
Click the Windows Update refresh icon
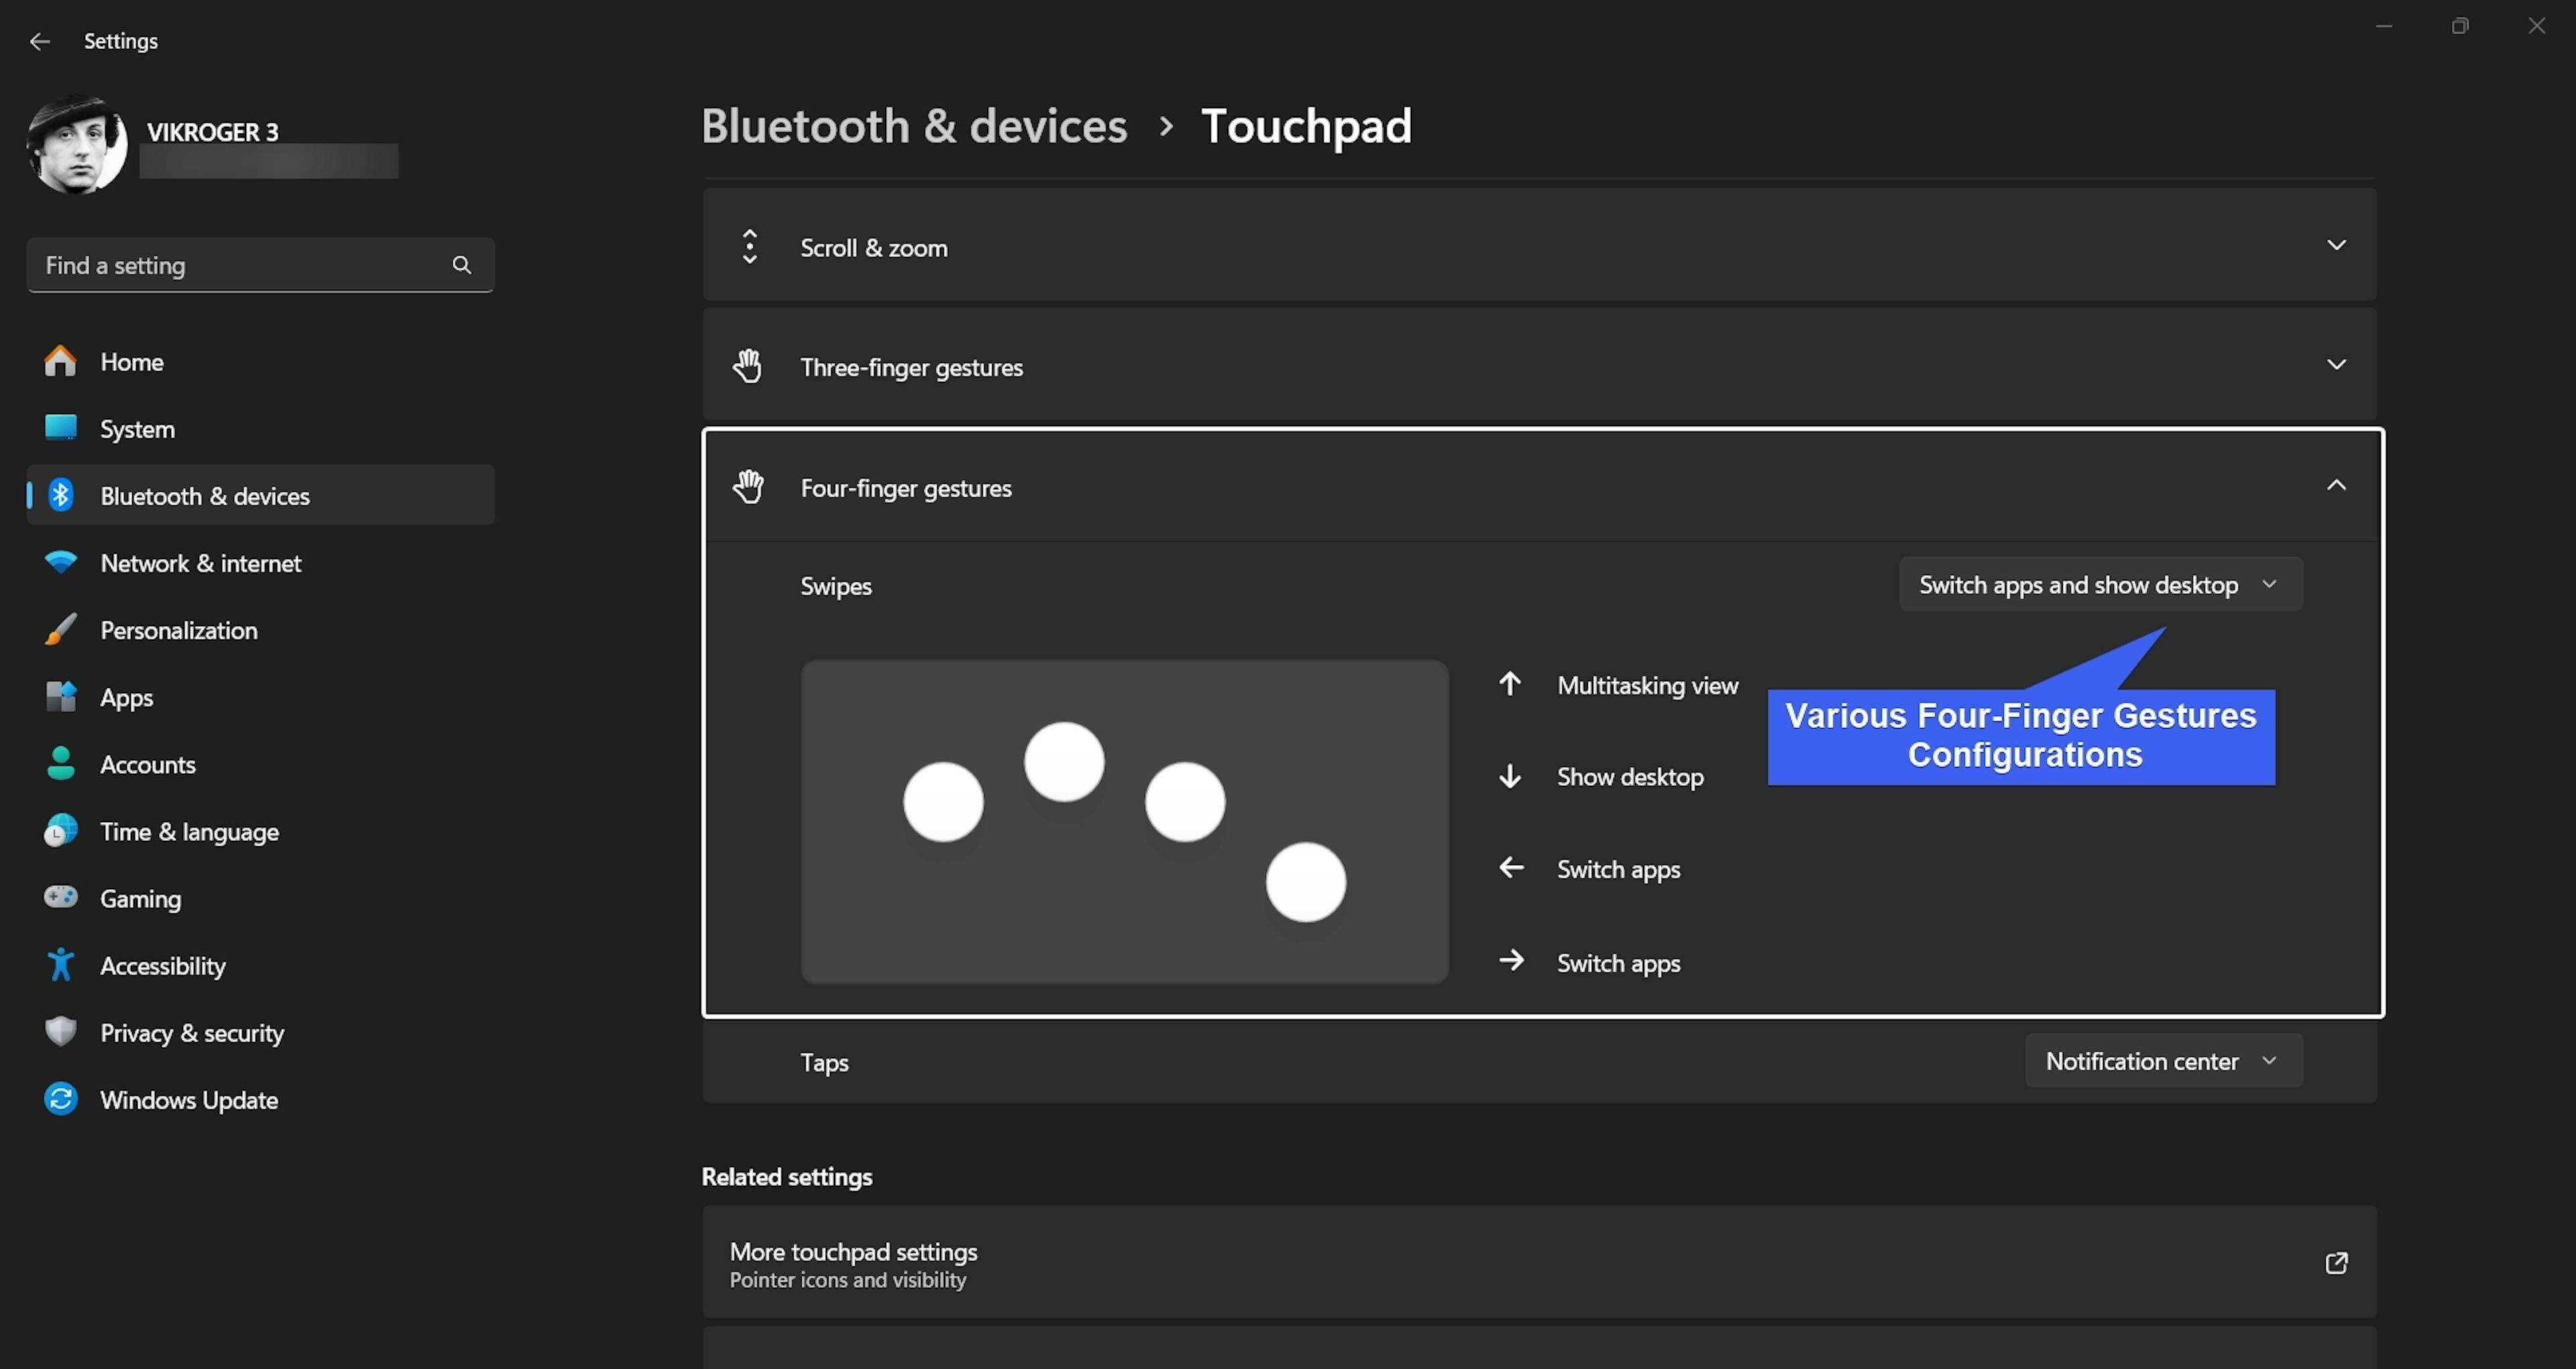pos(60,1099)
